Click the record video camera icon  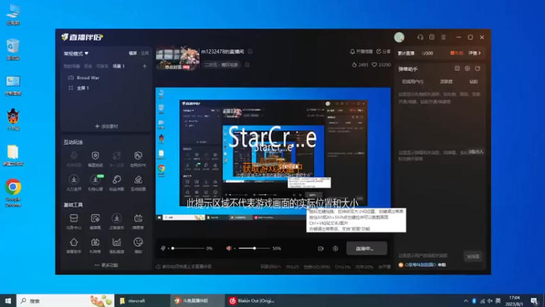click(x=320, y=248)
